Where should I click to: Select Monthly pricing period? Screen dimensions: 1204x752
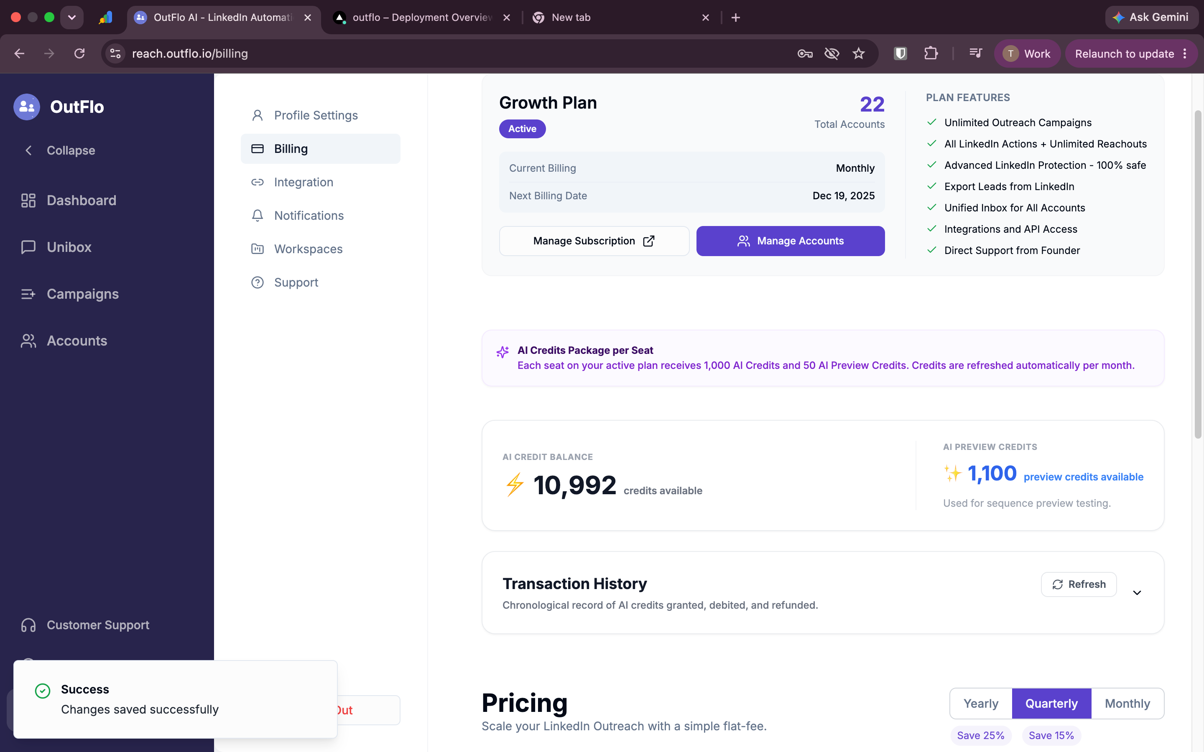coord(1127,704)
